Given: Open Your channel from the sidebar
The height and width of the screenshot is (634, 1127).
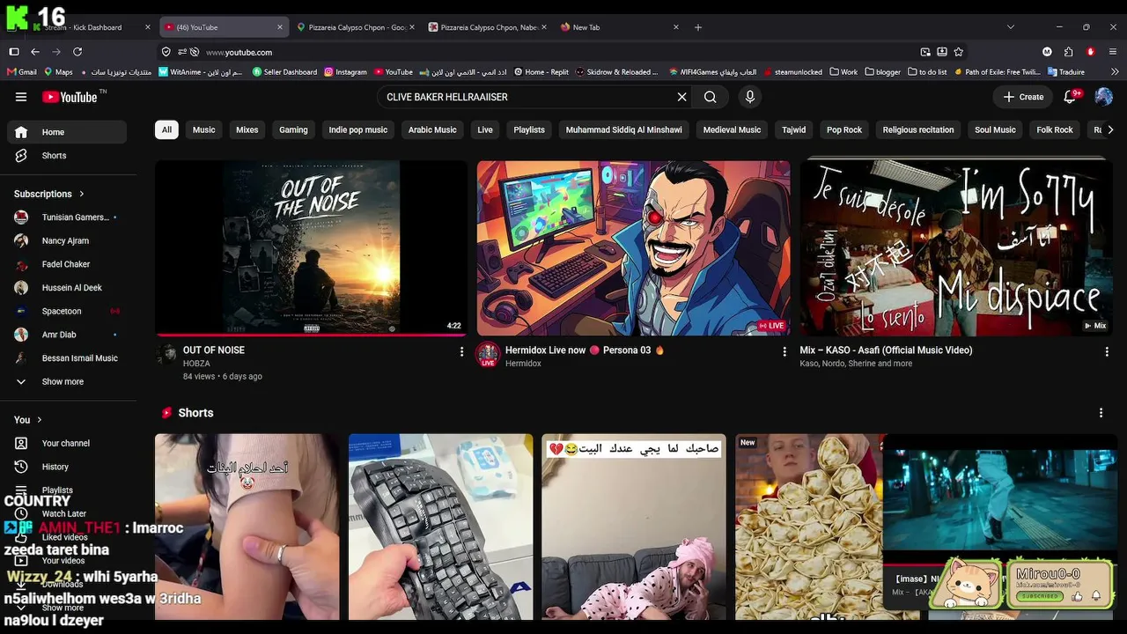Looking at the screenshot, I should [66, 443].
